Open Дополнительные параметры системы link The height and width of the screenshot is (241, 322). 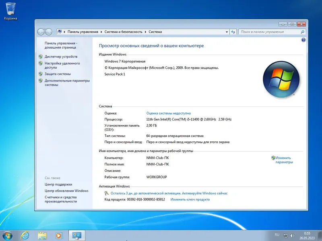(67, 83)
